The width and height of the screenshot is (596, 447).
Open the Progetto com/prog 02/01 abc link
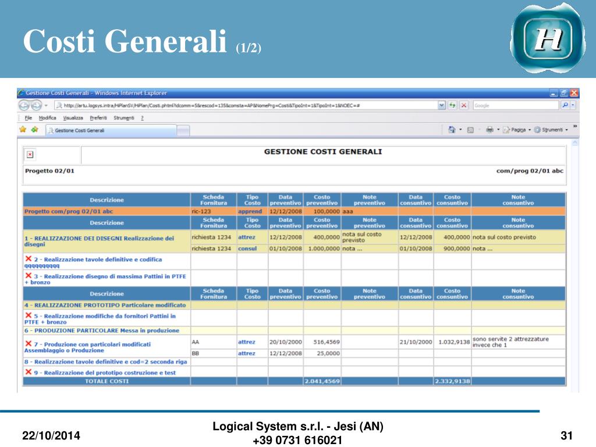point(69,211)
